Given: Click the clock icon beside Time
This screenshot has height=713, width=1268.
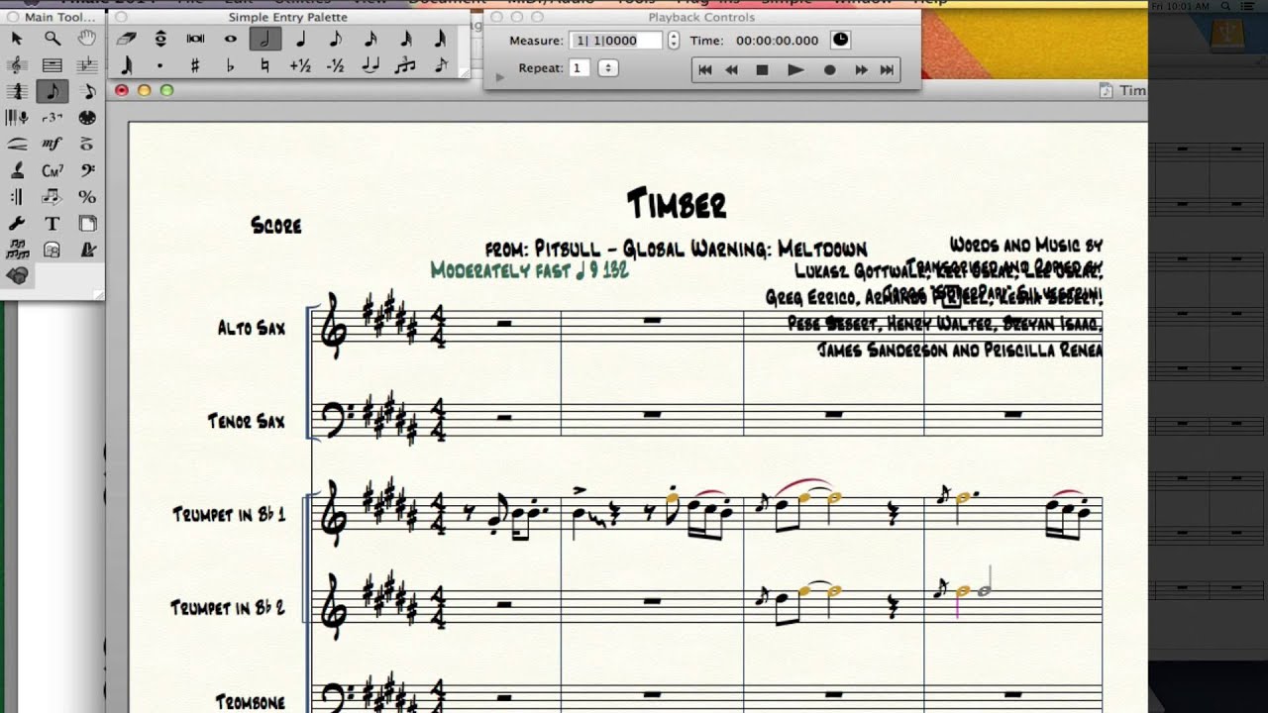Looking at the screenshot, I should pos(839,41).
